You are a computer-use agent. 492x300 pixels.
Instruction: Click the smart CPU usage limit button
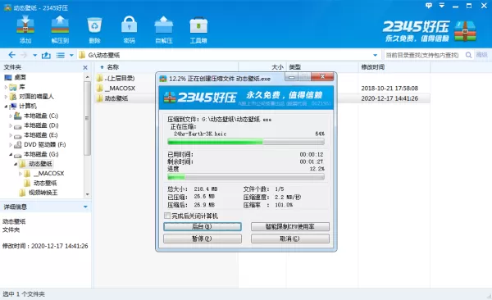290,226
